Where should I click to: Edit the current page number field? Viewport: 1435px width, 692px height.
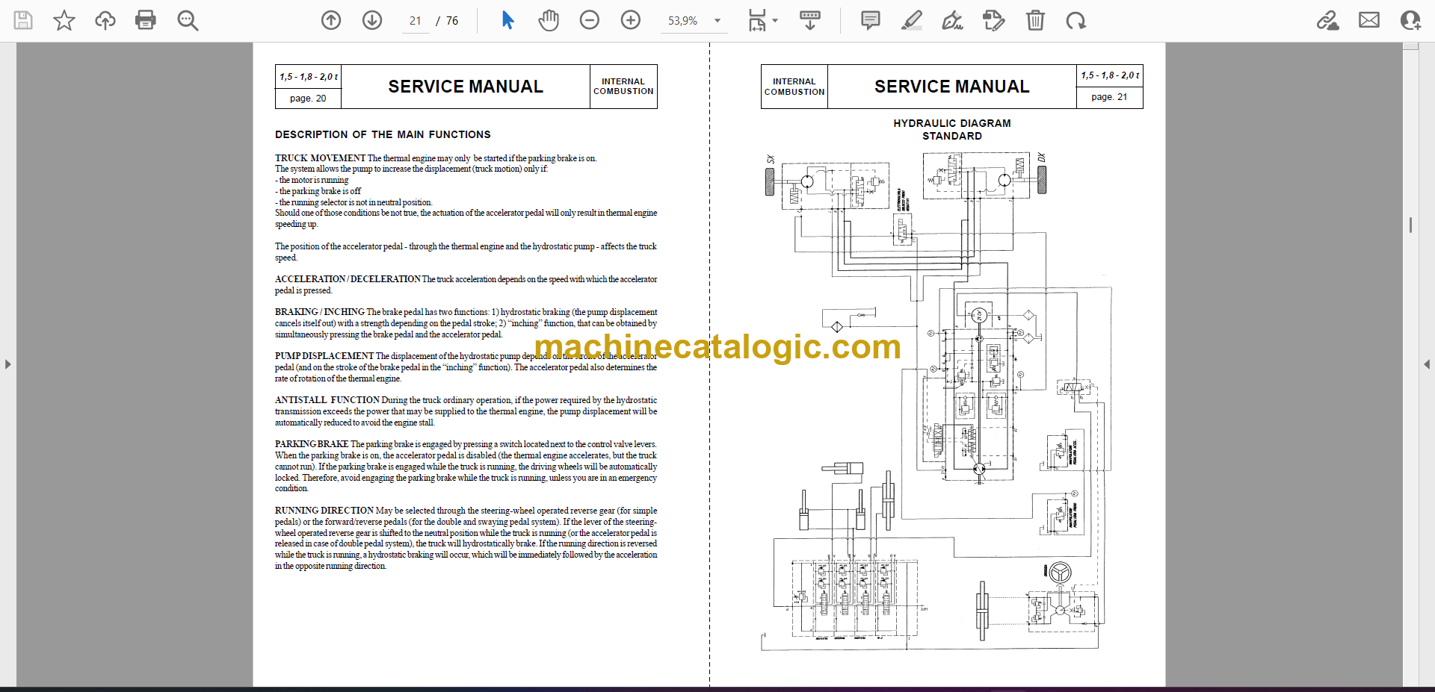416,21
